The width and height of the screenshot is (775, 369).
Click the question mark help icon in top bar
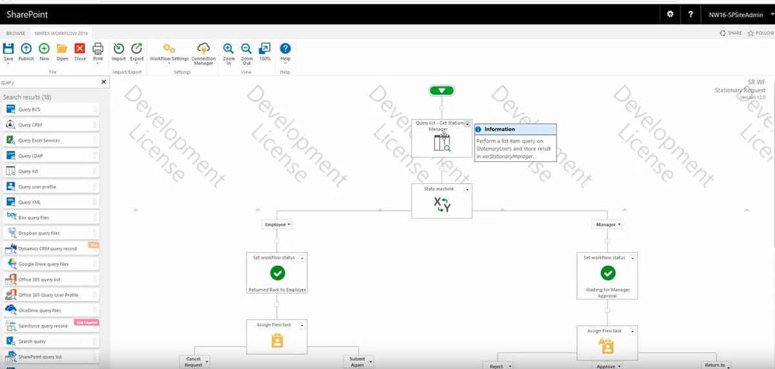click(x=690, y=14)
